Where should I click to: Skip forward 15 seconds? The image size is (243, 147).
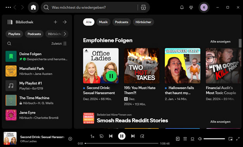(x=142, y=136)
